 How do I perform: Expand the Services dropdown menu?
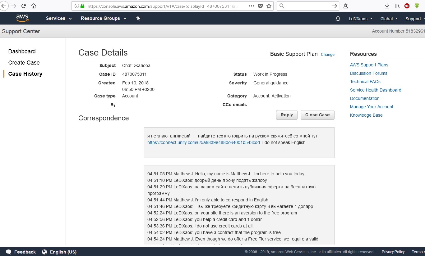59,18
